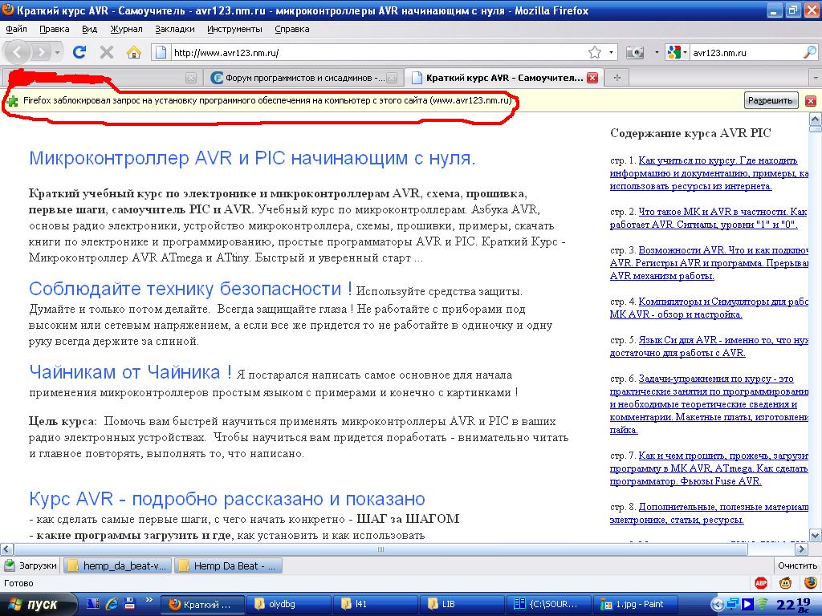Open link 'Что такое МК и AVR в частности'

pos(709,218)
